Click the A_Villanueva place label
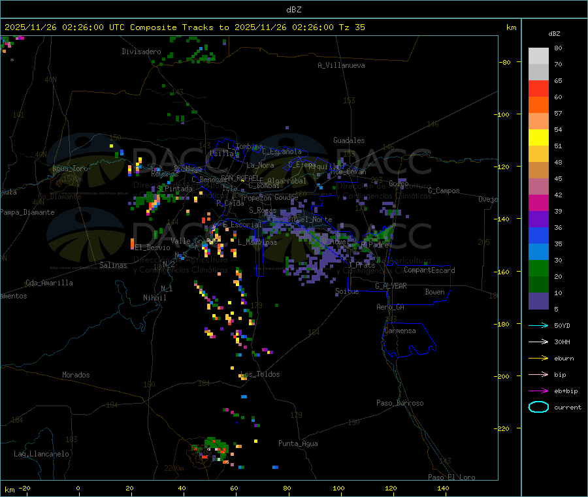Viewport: 588px width, 497px height. click(x=341, y=65)
